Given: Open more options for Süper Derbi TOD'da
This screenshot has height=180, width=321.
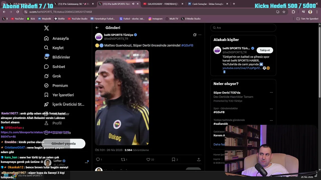Looking at the screenshot, I should 271,92.
